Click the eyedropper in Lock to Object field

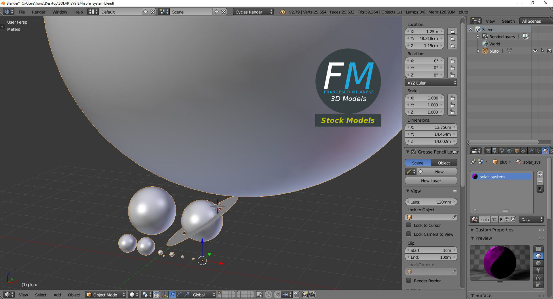pyautogui.click(x=454, y=217)
